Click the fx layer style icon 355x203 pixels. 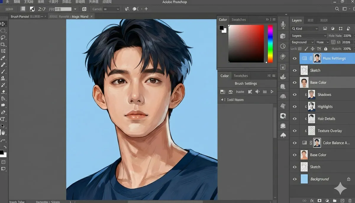312,201
